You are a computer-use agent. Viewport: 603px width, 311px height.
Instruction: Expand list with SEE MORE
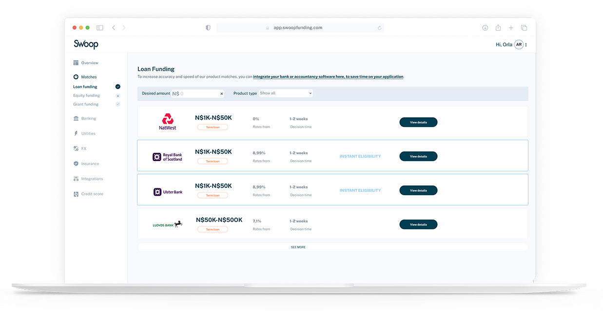pos(298,247)
